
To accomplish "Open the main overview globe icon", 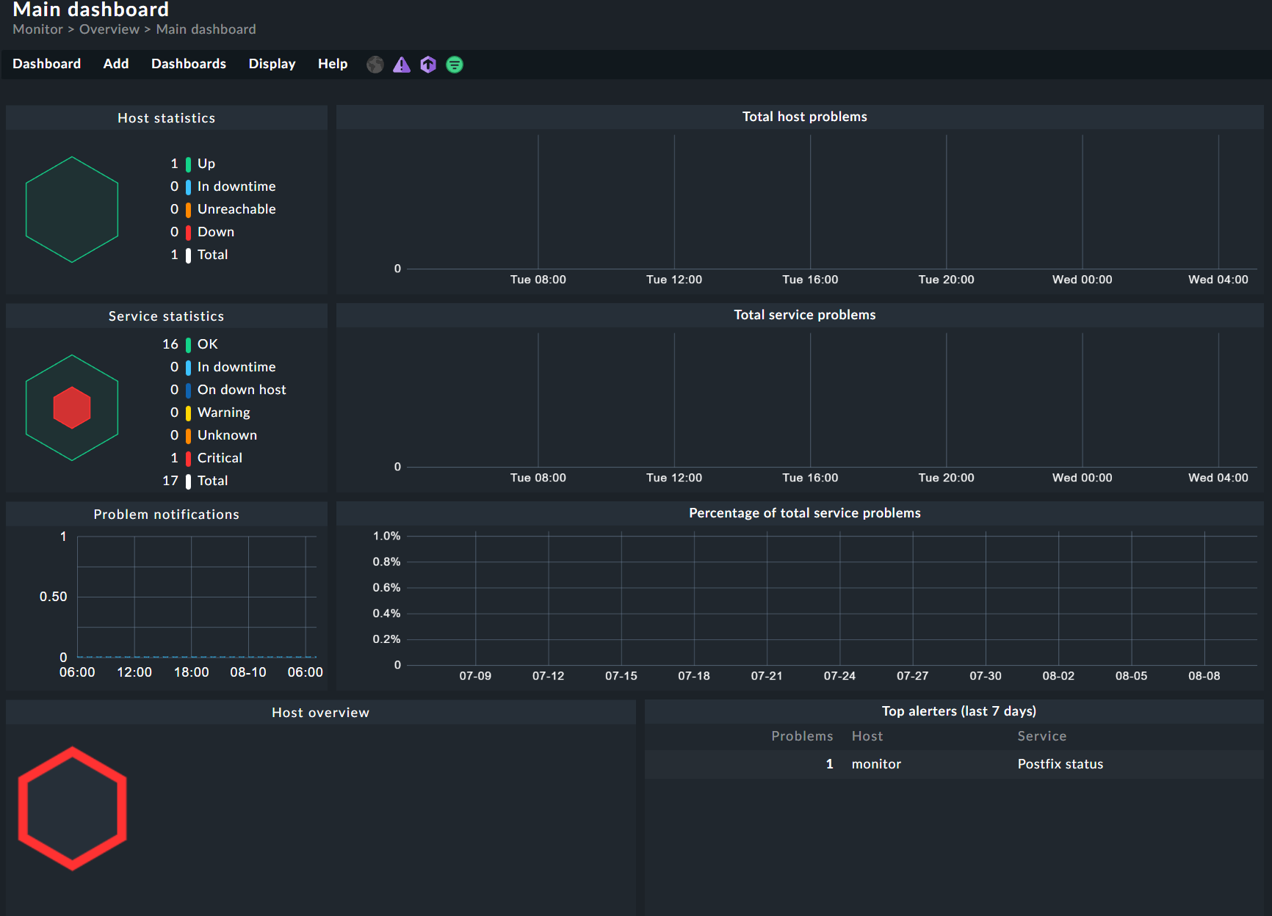I will [x=375, y=65].
